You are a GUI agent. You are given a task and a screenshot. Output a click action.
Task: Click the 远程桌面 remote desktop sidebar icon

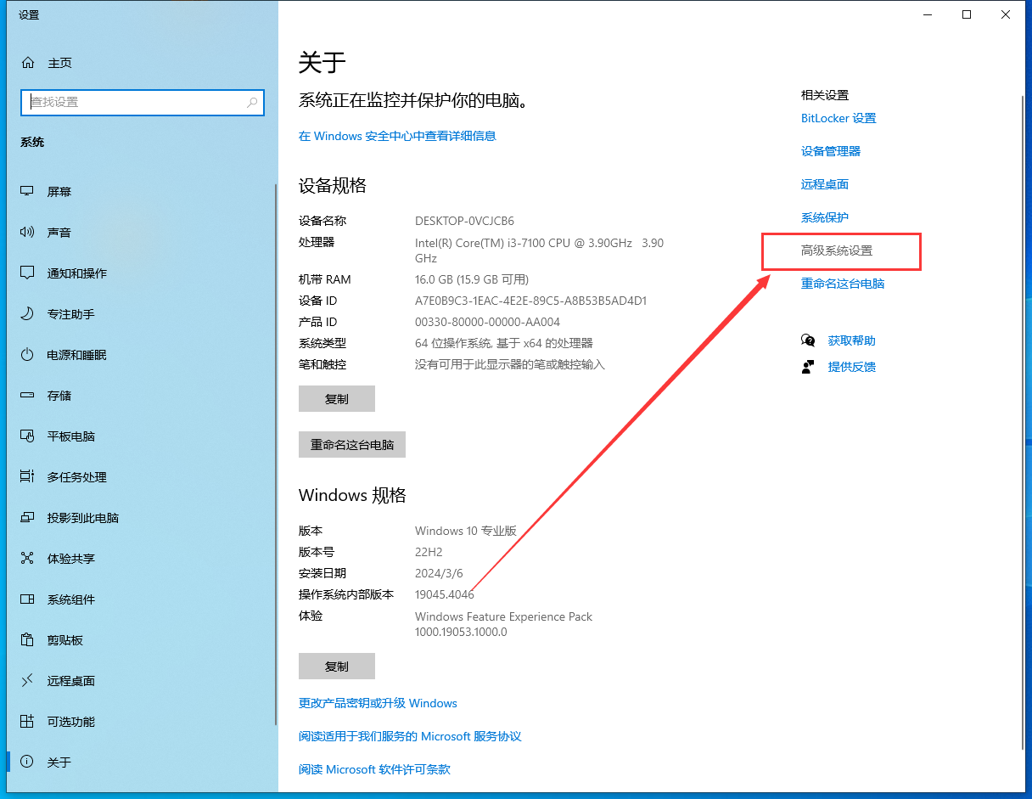point(27,681)
